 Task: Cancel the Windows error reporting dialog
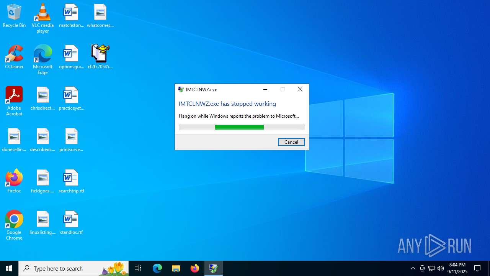pos(291,142)
